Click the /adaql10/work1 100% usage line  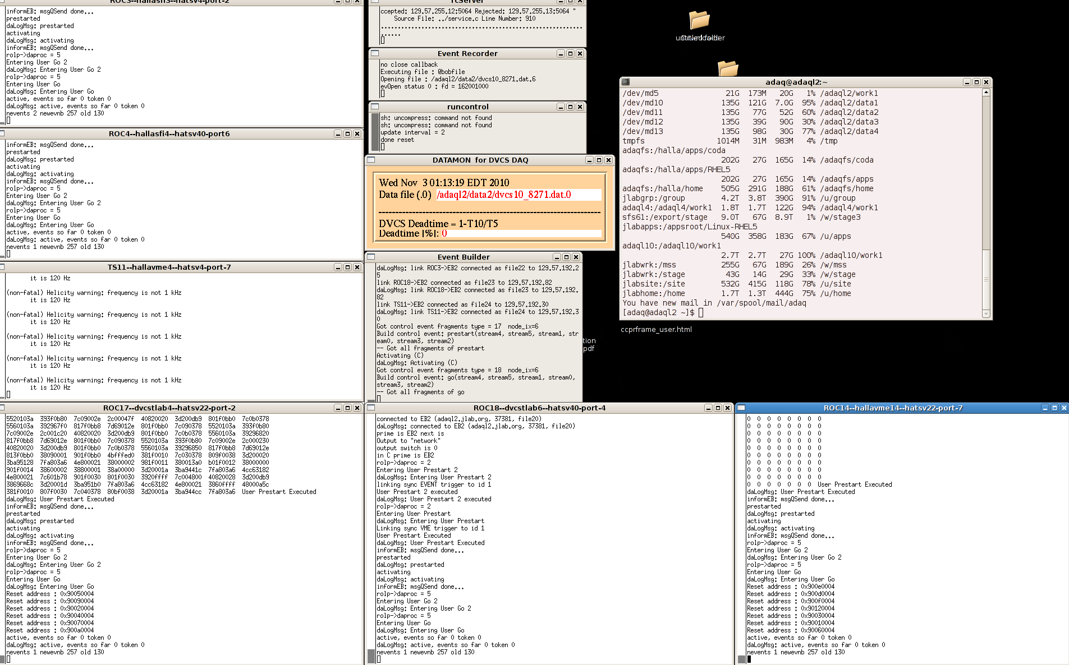pyautogui.click(x=801, y=255)
